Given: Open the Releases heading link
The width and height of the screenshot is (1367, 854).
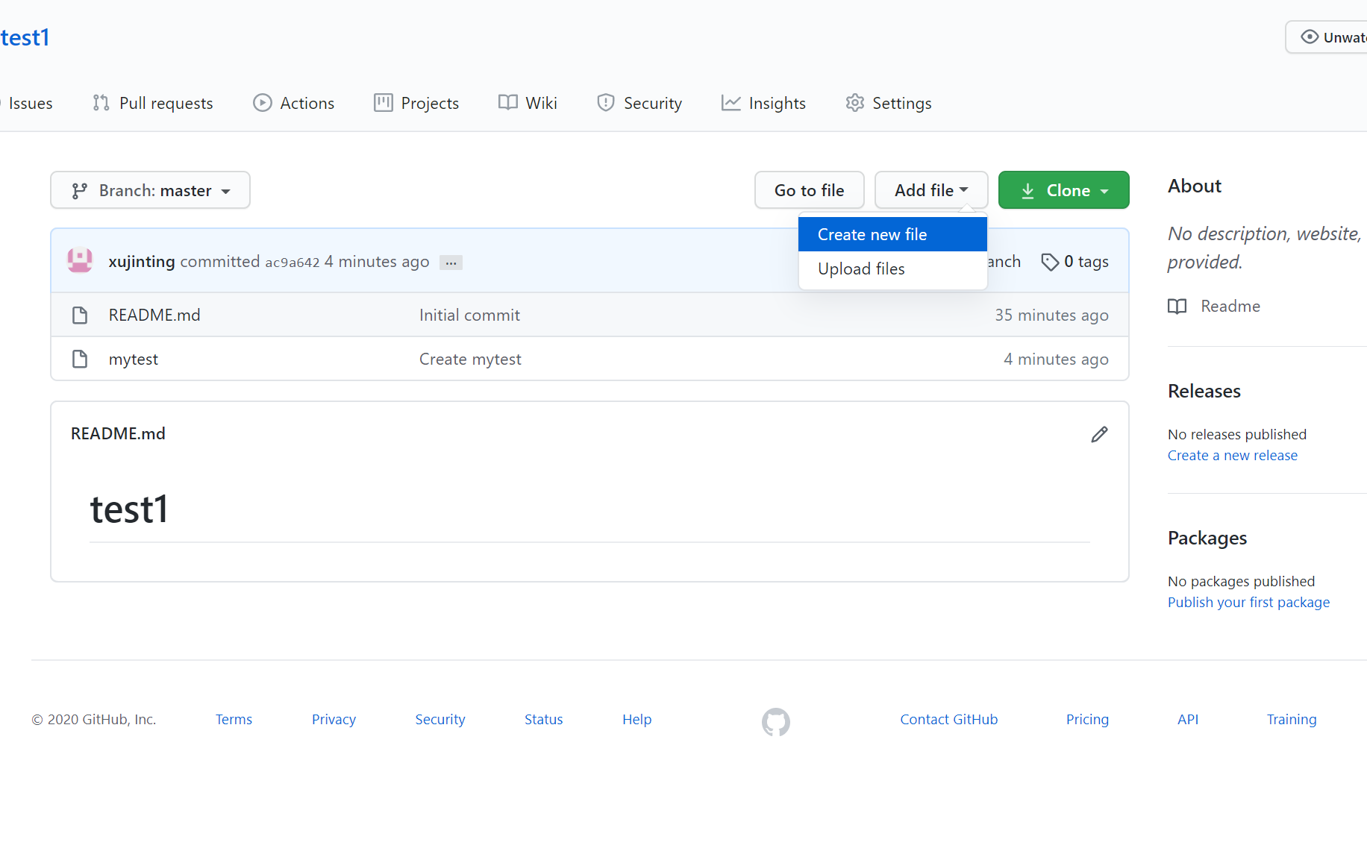Looking at the screenshot, I should tap(1204, 391).
